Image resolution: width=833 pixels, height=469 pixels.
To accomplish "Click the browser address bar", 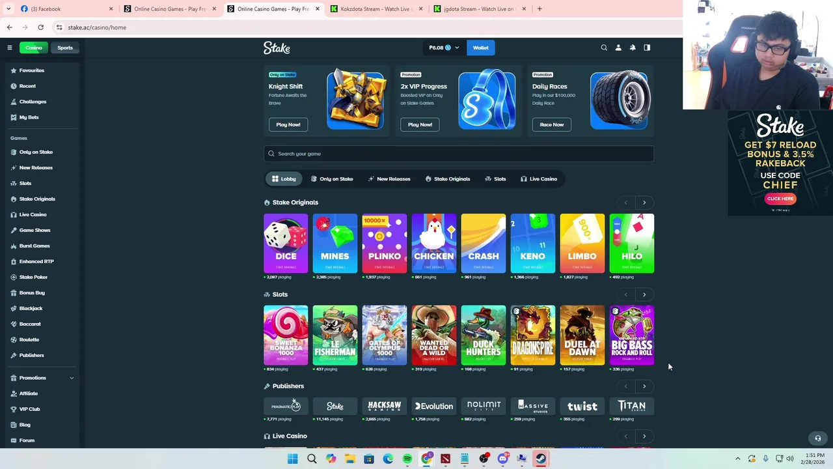I will tap(364, 27).
